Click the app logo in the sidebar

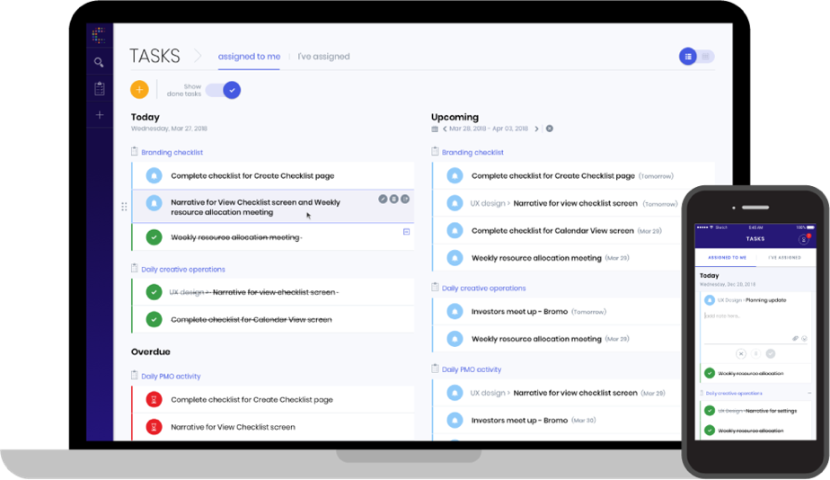(99, 35)
